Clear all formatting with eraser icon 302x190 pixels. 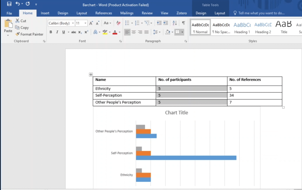coord(119,23)
